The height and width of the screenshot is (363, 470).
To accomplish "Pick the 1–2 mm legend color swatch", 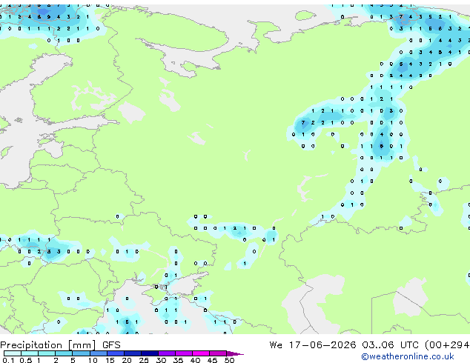I will tap(47, 353).
